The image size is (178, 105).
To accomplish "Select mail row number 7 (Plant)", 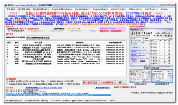I will click(x=67, y=45).
